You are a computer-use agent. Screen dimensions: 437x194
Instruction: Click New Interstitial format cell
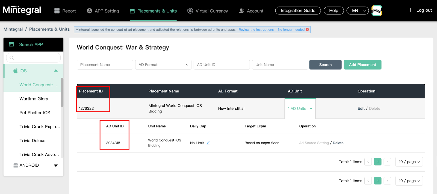[x=231, y=108]
